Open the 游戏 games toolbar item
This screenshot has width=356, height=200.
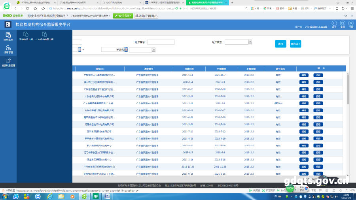coord(305,8)
